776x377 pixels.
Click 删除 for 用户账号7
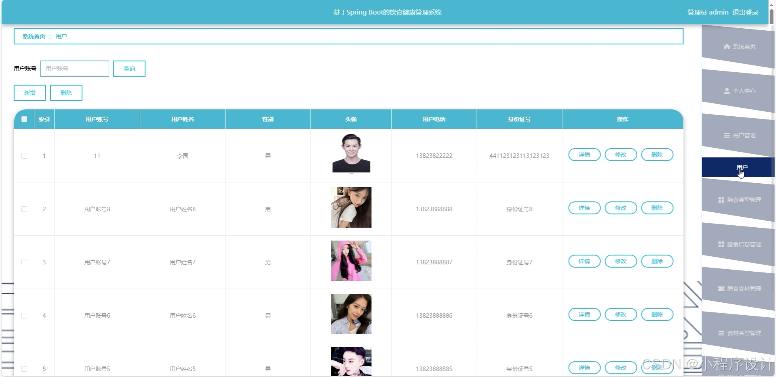[x=657, y=261]
